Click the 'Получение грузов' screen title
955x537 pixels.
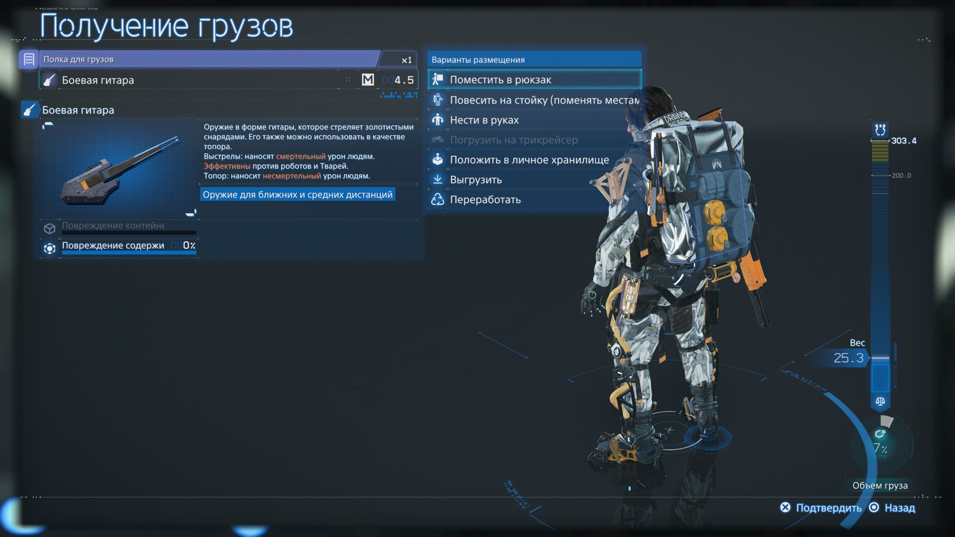[x=166, y=26]
